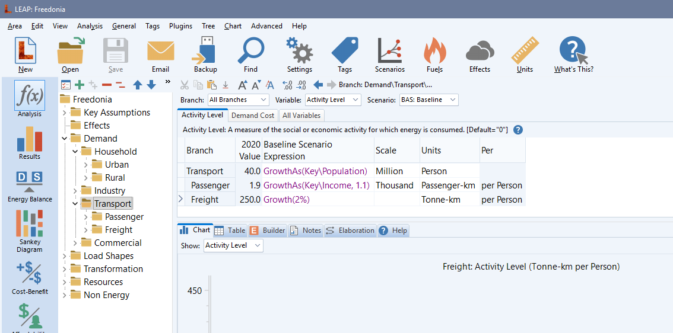Open the Notes tab
The height and width of the screenshot is (333, 673).
[x=306, y=230]
